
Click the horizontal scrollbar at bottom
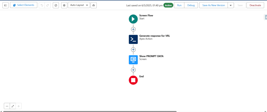90,111
